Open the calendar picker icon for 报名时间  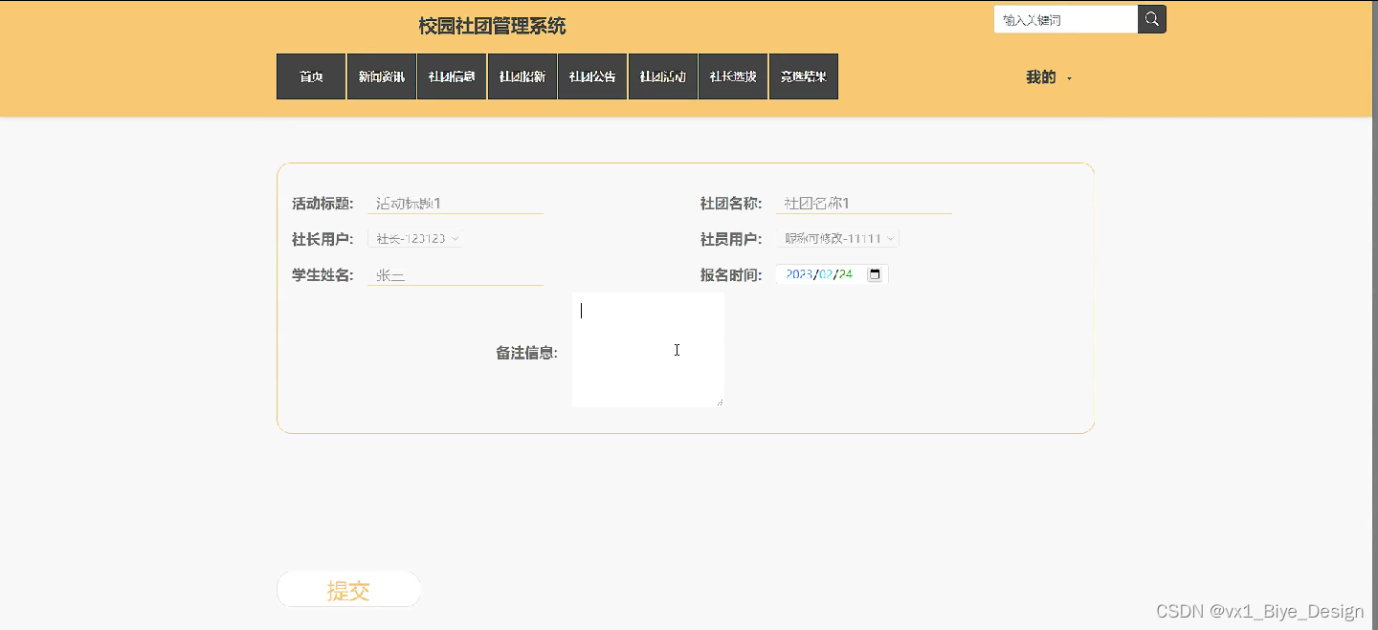pyautogui.click(x=874, y=274)
